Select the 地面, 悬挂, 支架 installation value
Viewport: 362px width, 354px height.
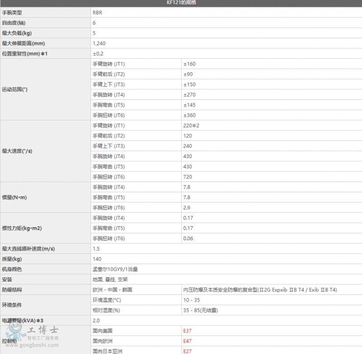110,279
